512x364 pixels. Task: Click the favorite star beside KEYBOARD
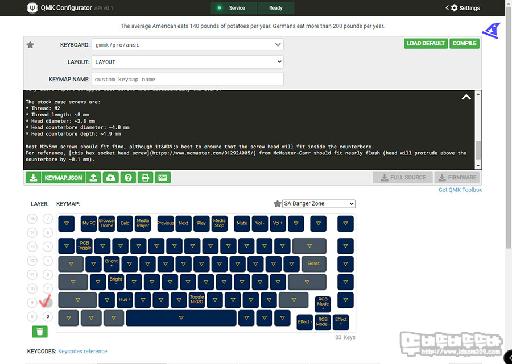tap(30, 45)
